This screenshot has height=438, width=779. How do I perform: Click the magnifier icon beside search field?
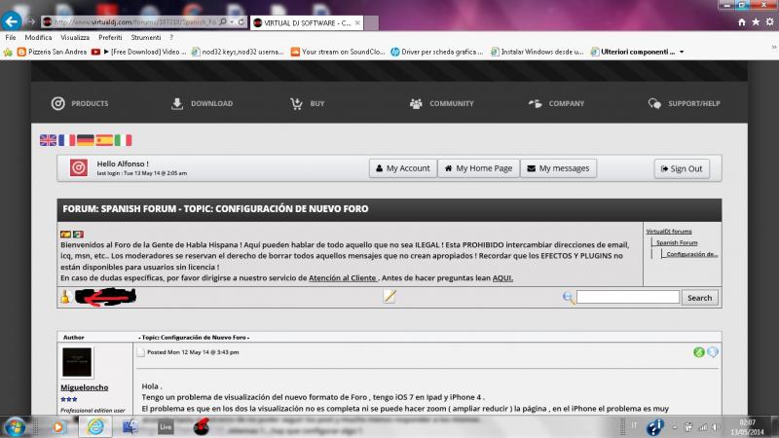pos(569,297)
